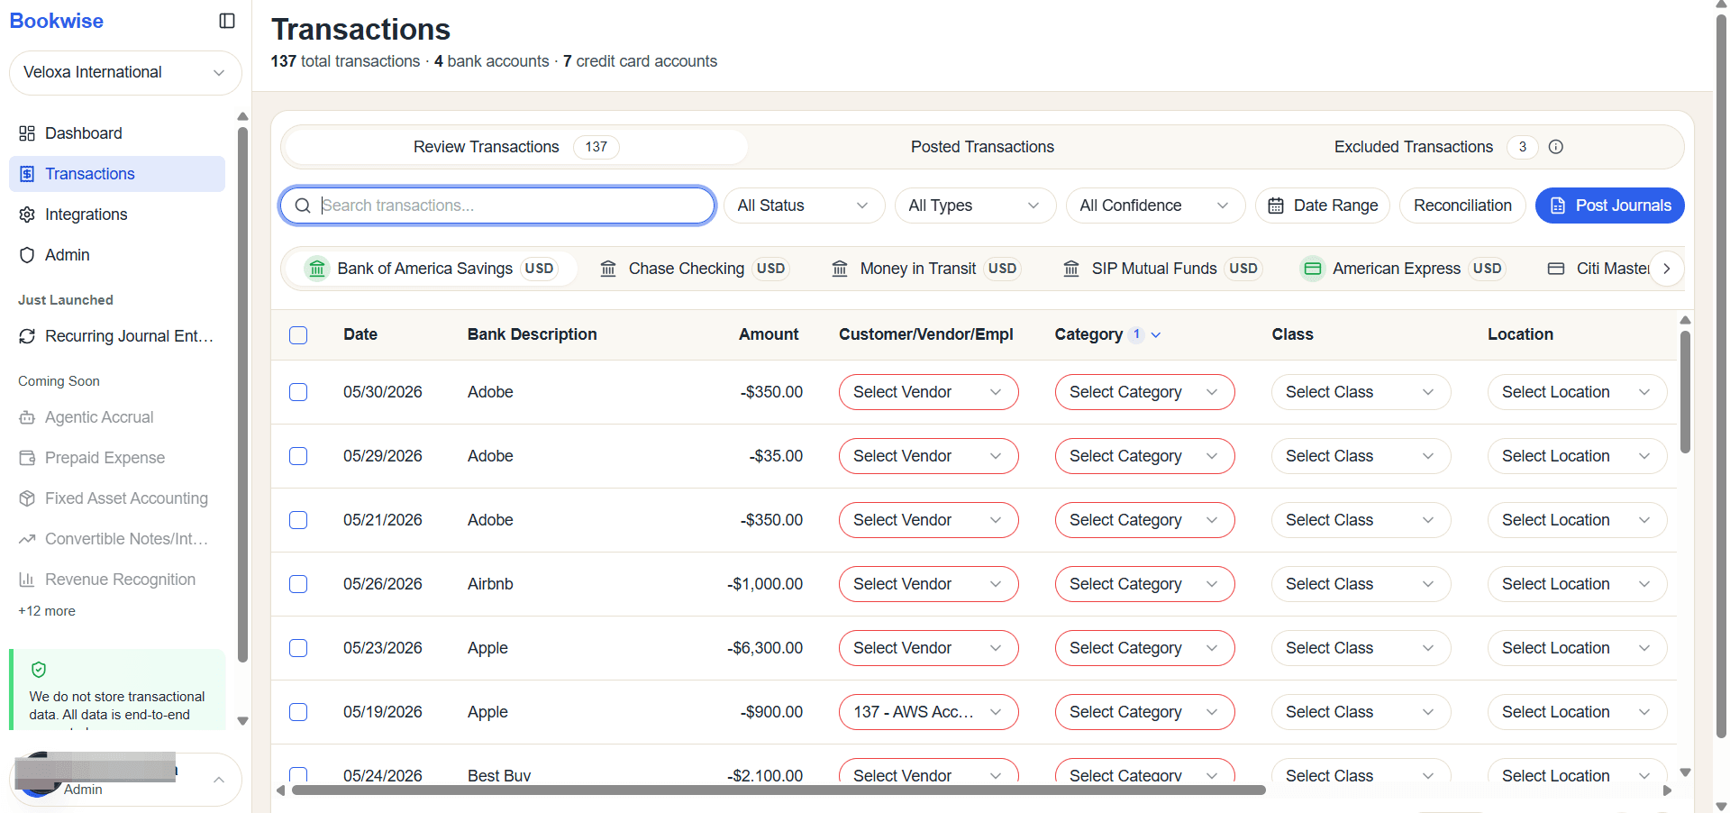Check the 05/29/2026 Adobe transaction
The width and height of the screenshot is (1730, 813).
coord(298,456)
